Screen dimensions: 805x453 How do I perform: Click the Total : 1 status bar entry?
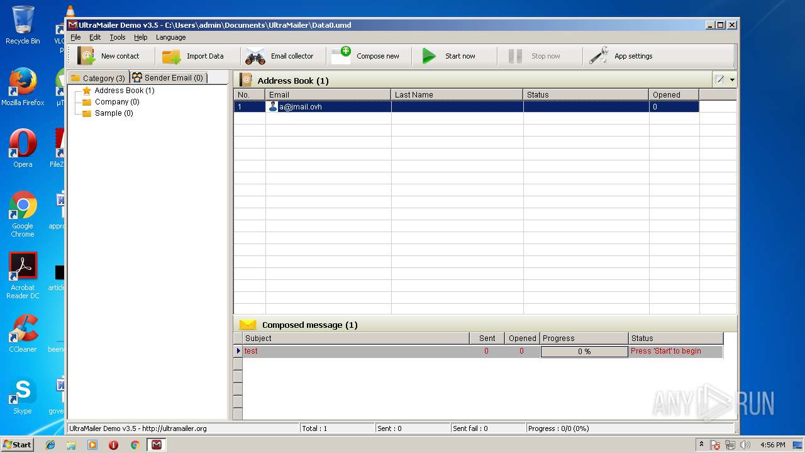(x=314, y=428)
